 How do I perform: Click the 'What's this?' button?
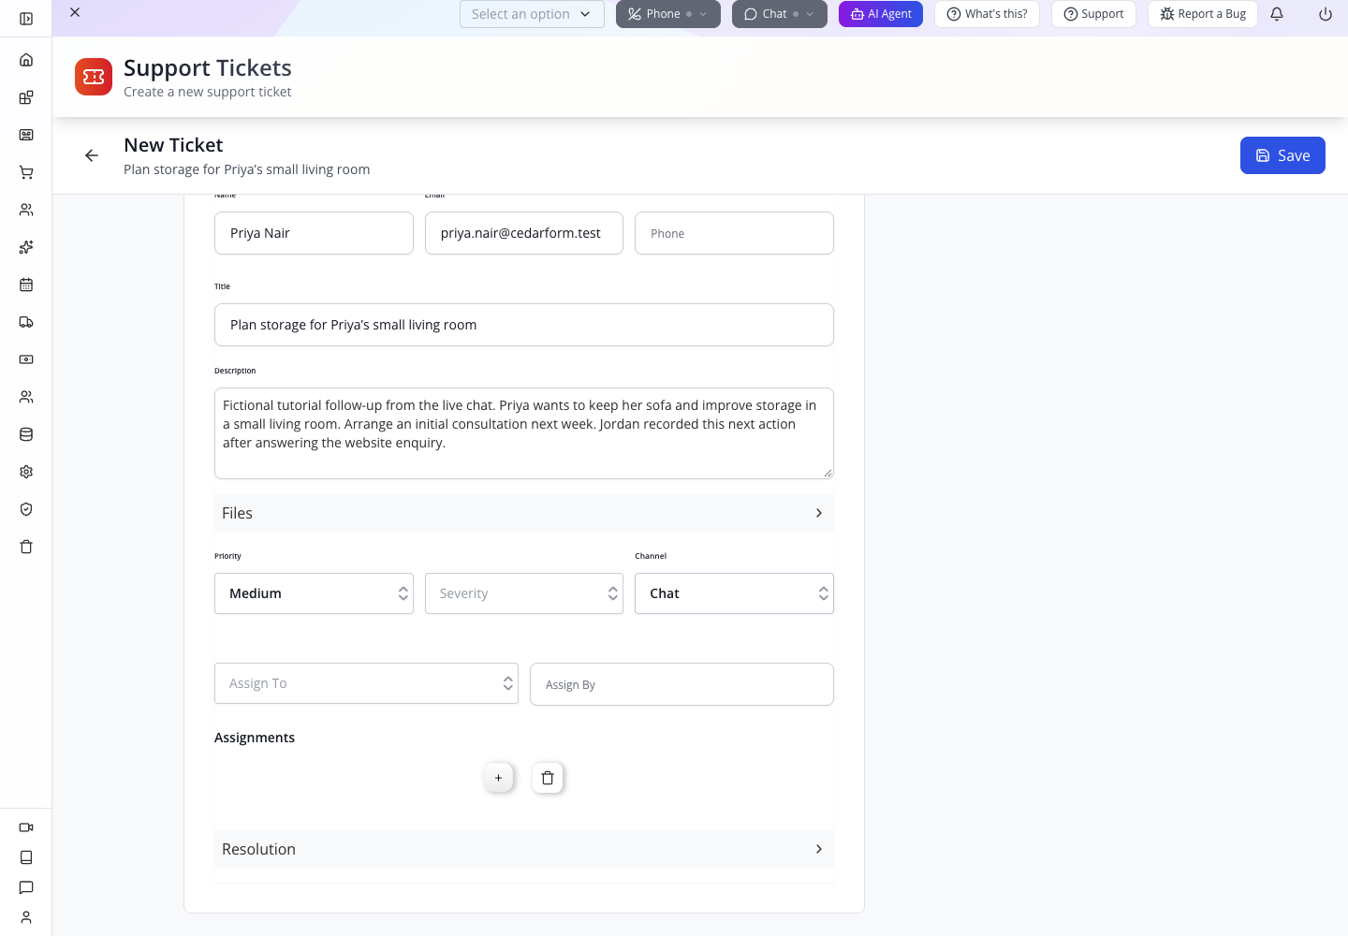[987, 14]
